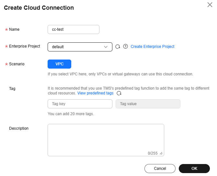Close the Create Cloud Connection dialog

click(210, 5)
